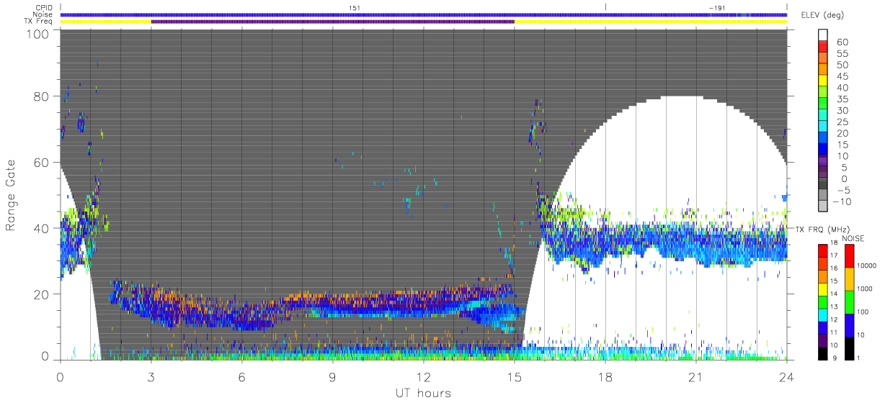Screen dimensions: 885x408
Task: Click Range Gate axis tick "20"
Action: 43,294
